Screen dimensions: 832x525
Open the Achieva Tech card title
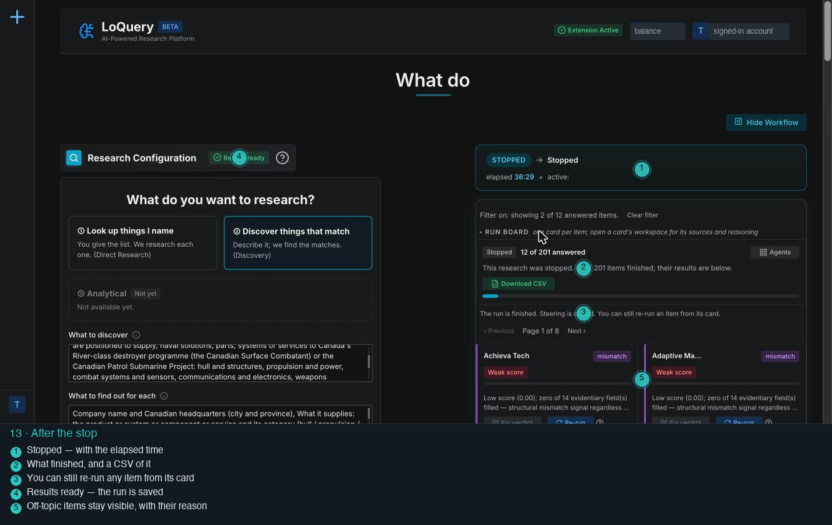(506, 356)
